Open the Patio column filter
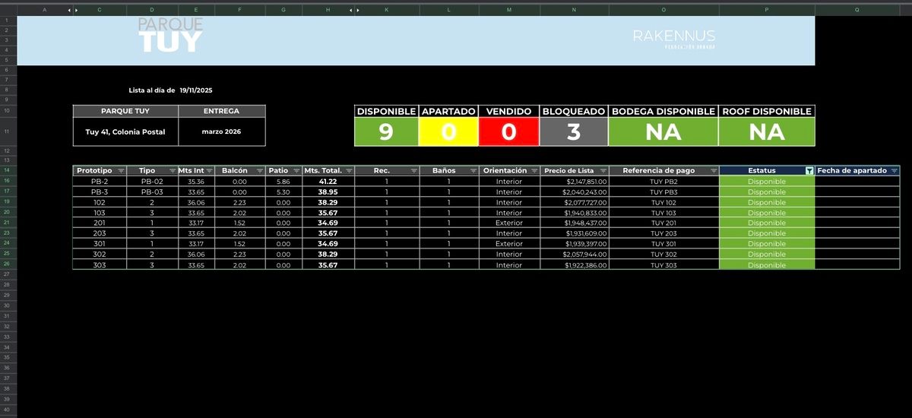This screenshot has height=418, width=912. point(296,171)
